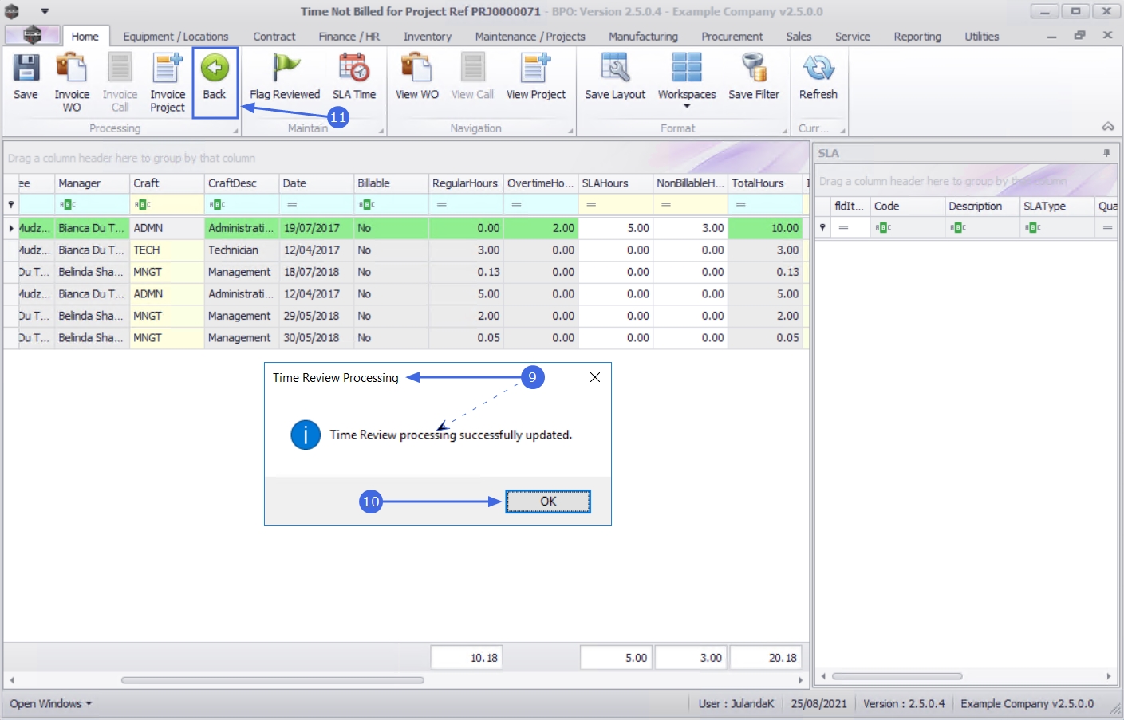Expand the Navigation group launcher
The width and height of the screenshot is (1124, 720).
click(570, 130)
